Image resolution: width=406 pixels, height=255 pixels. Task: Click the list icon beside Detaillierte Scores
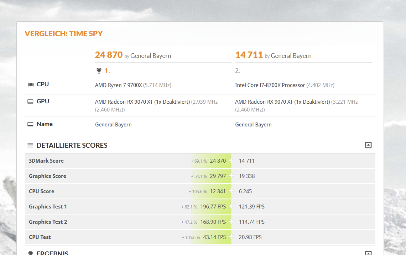pos(30,145)
